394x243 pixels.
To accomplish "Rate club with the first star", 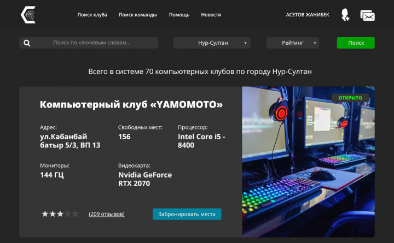I will tap(45, 214).
